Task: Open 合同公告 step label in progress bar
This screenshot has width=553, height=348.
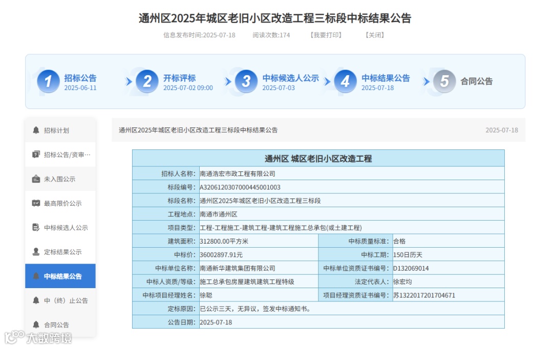Action: [477, 81]
